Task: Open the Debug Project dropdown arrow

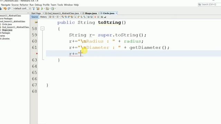Action: coord(50,9)
